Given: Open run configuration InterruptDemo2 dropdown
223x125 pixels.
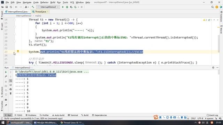Looking at the screenshot, I should 48,7.
